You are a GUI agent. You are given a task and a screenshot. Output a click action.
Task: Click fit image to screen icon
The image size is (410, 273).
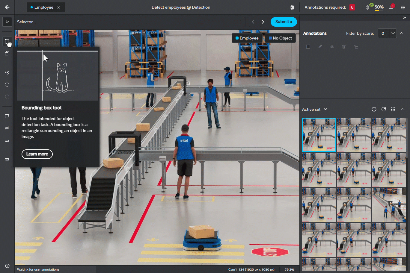(x=7, y=116)
